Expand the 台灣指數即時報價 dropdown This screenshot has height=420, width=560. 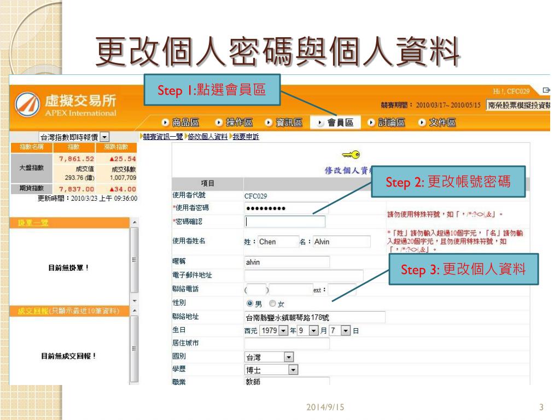point(104,137)
